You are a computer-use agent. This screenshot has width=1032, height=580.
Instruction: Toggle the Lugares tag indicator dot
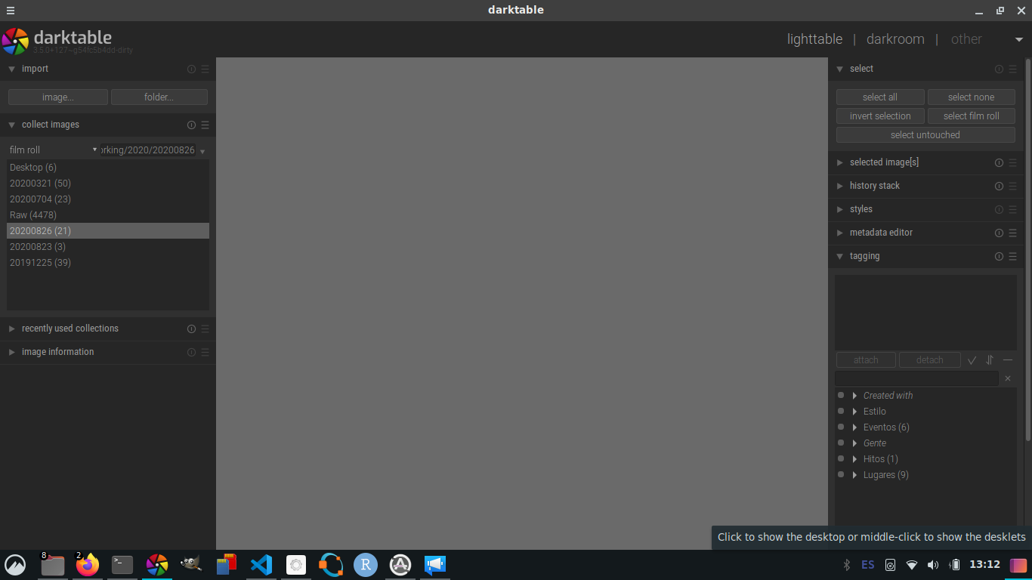click(841, 474)
